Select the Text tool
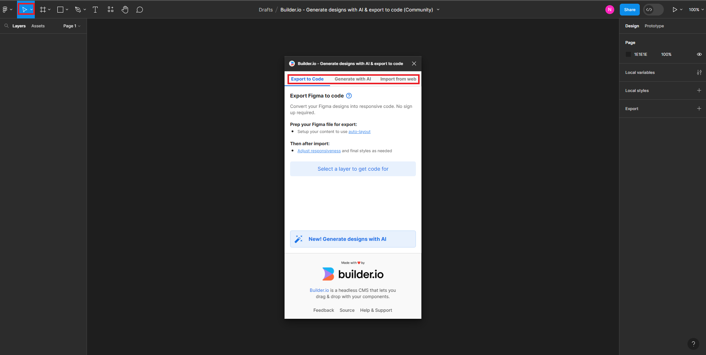The width and height of the screenshot is (706, 355). tap(95, 10)
